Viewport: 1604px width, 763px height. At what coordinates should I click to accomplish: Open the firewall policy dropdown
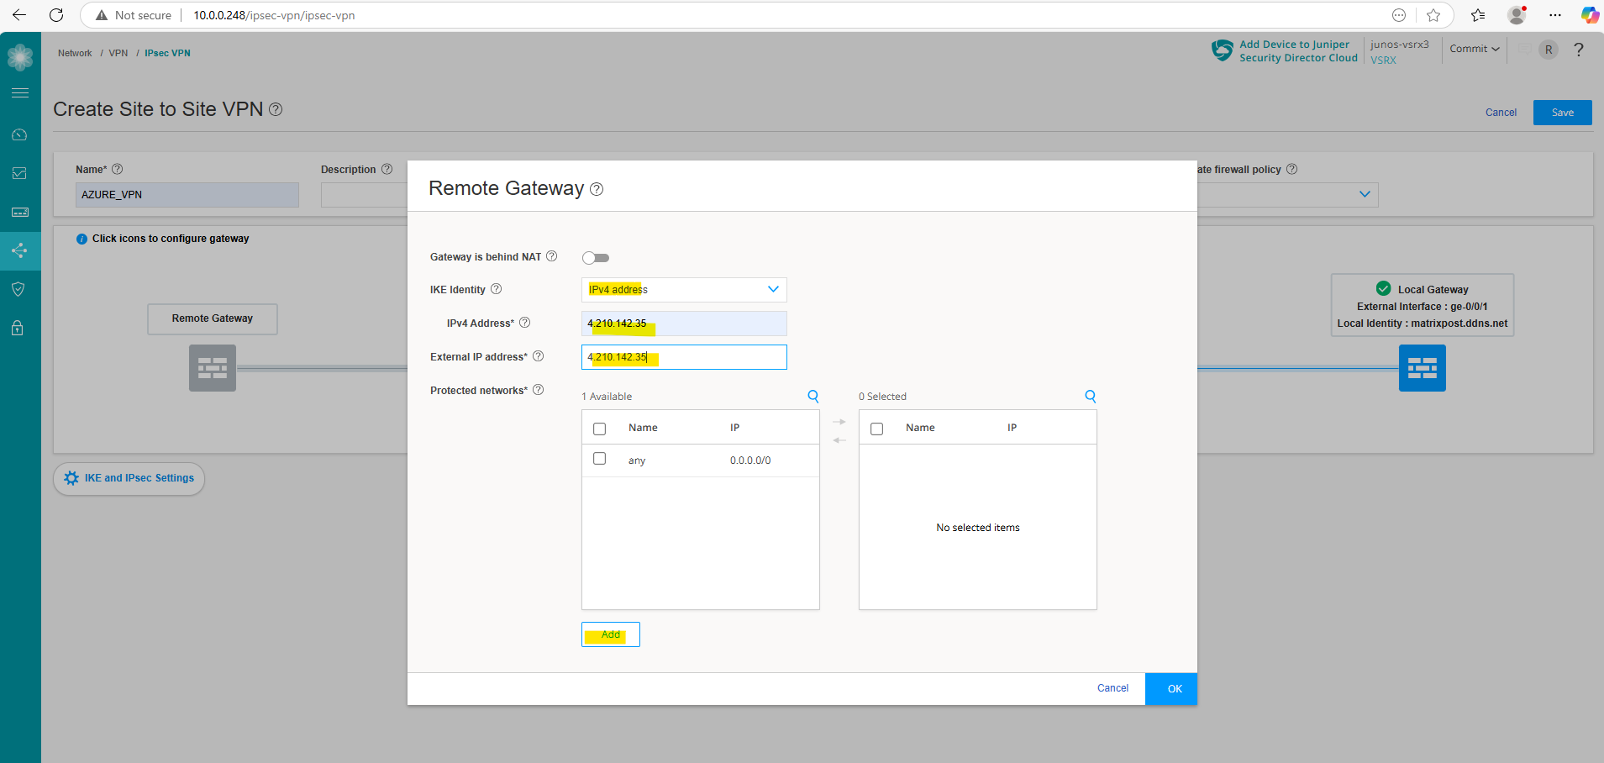1287,194
